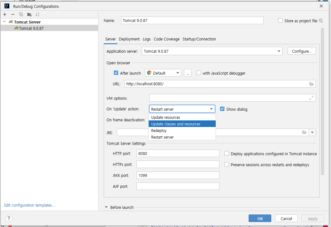Sort configurations alphabetically
Screen dimensions: 331x227
[37, 14]
